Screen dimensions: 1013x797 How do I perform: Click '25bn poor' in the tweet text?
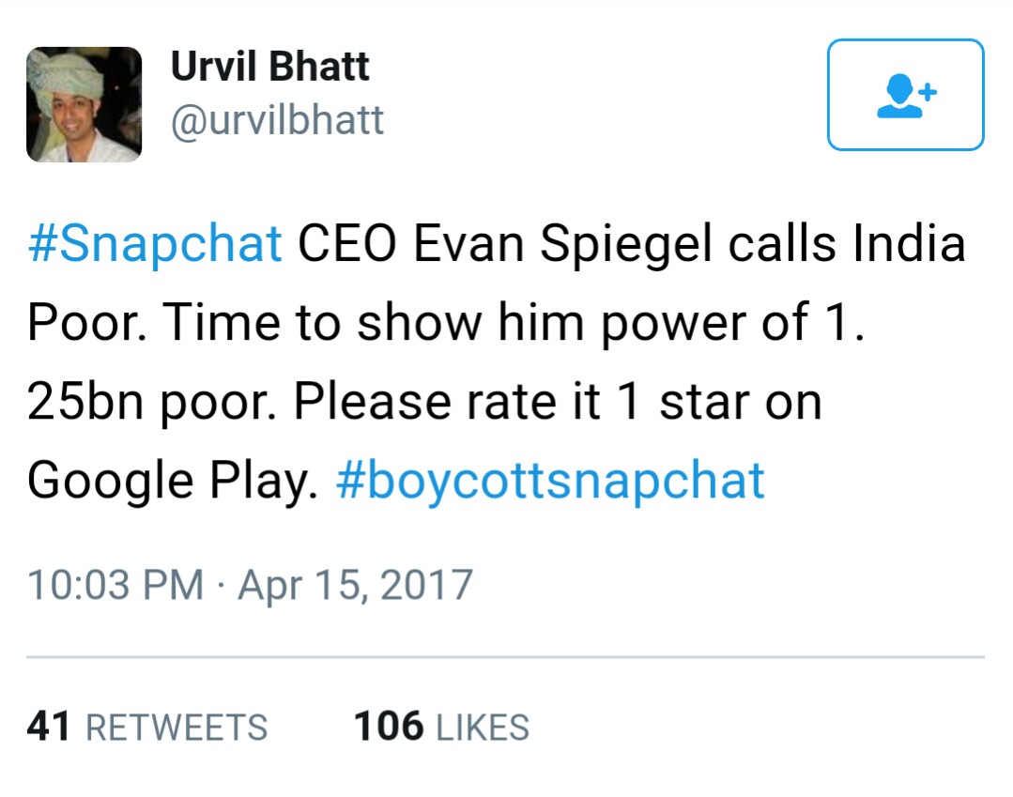click(152, 403)
